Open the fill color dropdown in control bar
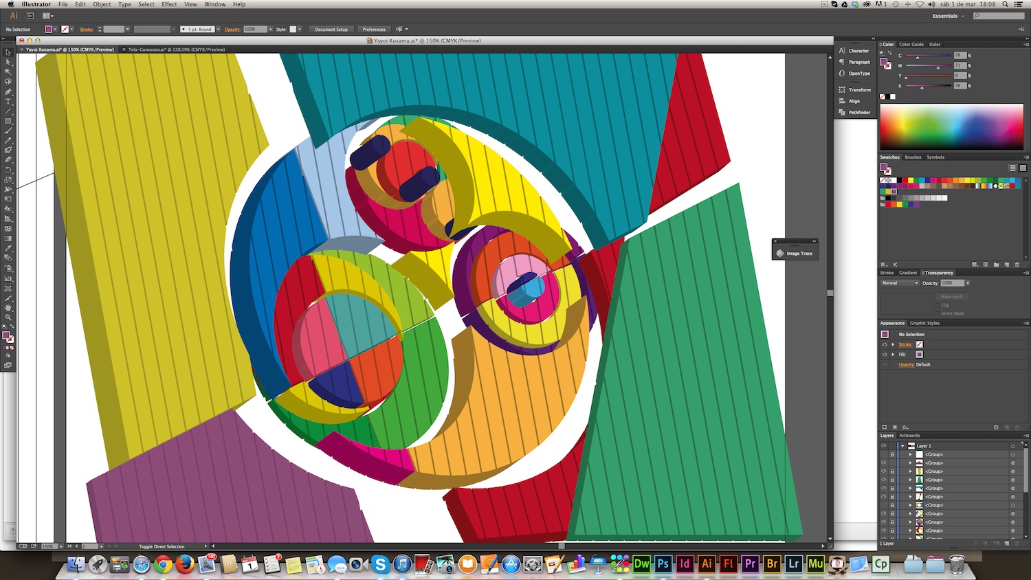Image resolution: width=1031 pixels, height=580 pixels. [56, 30]
